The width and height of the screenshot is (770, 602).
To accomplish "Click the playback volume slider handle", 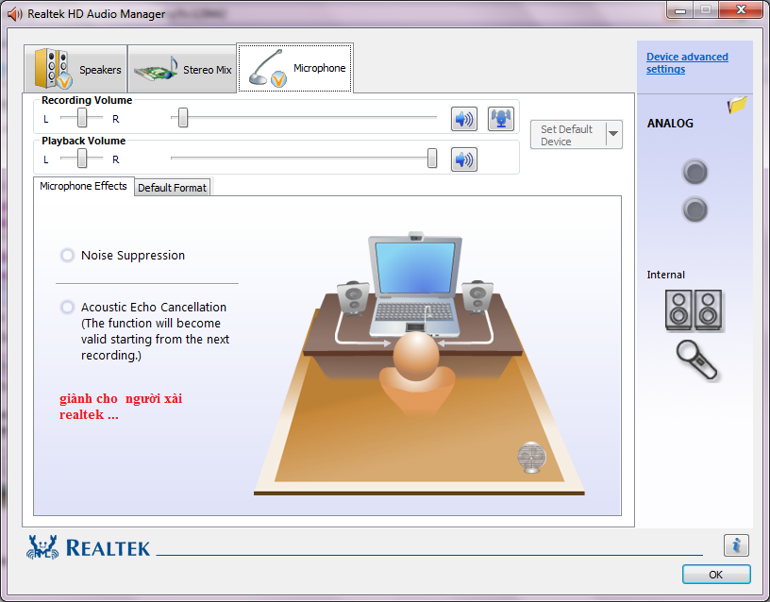I will (431, 159).
